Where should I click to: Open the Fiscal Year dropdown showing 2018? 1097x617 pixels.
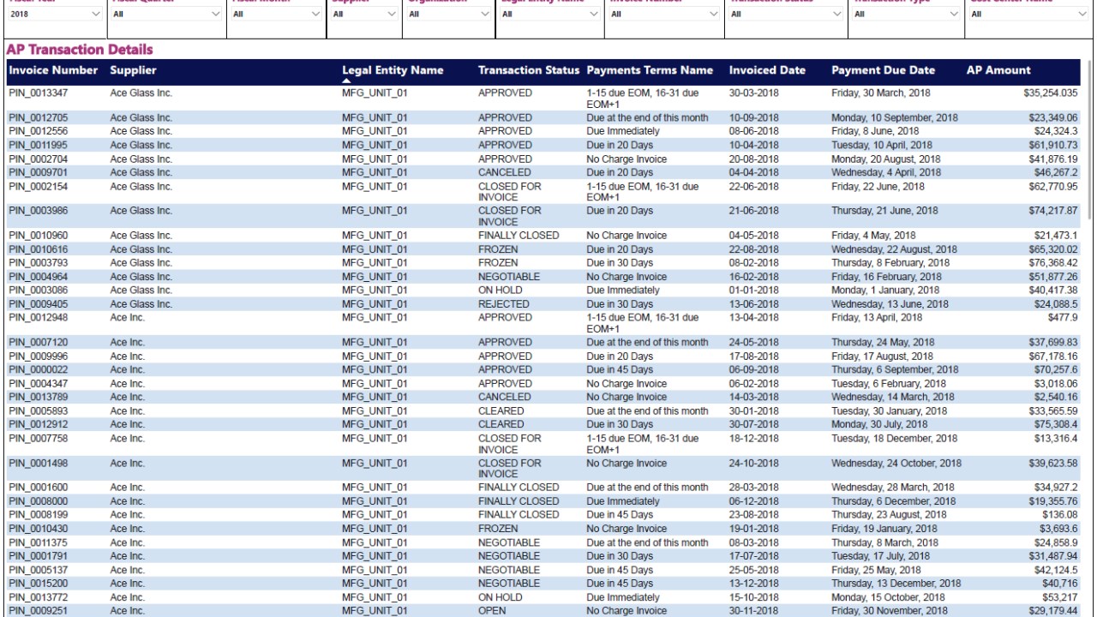[x=56, y=15]
